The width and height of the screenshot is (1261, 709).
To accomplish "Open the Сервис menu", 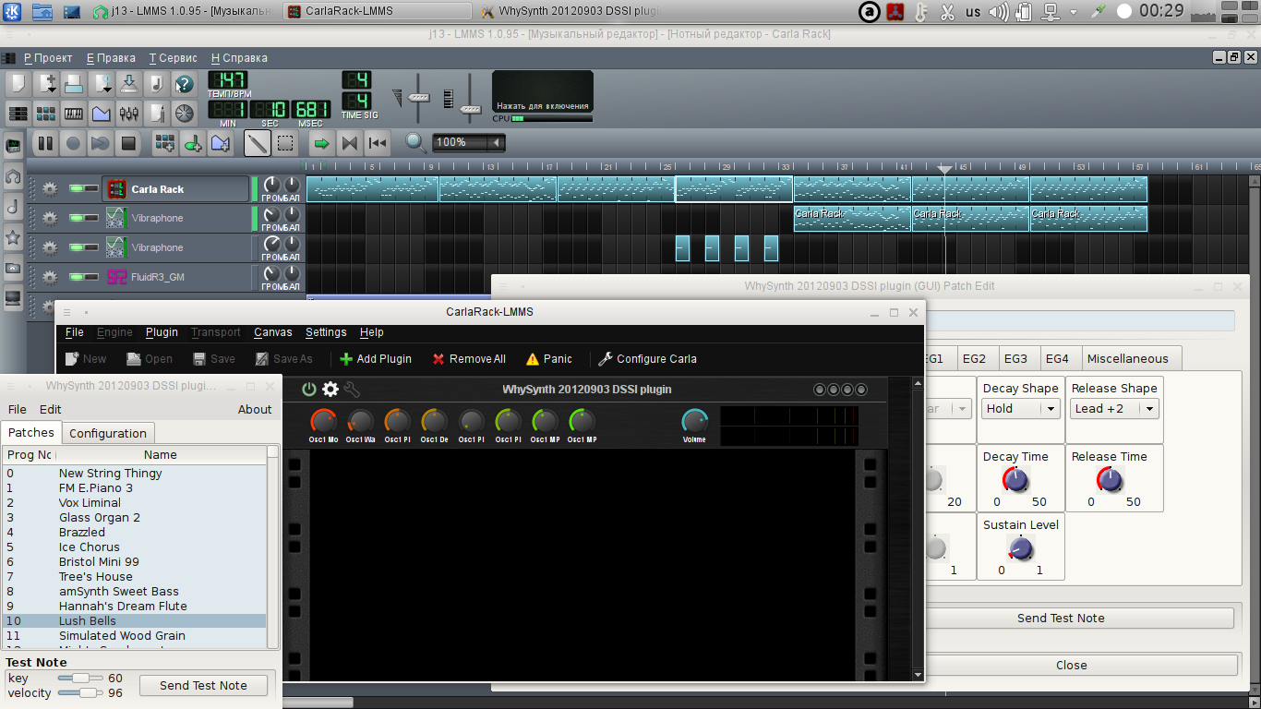I will [174, 58].
